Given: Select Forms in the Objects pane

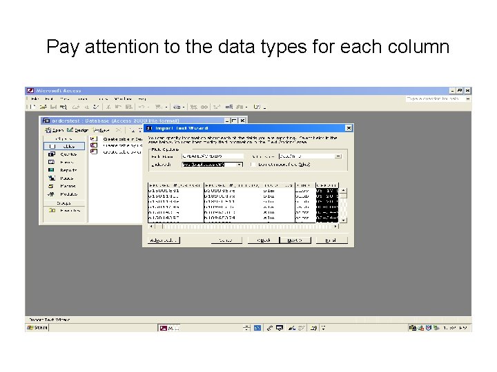Looking at the screenshot, I should [64, 163].
